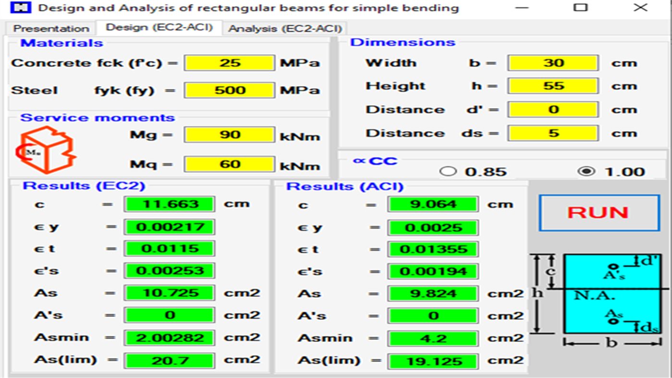Image resolution: width=672 pixels, height=378 pixels.
Task: Click the Mg service moment field
Action: pyautogui.click(x=229, y=134)
